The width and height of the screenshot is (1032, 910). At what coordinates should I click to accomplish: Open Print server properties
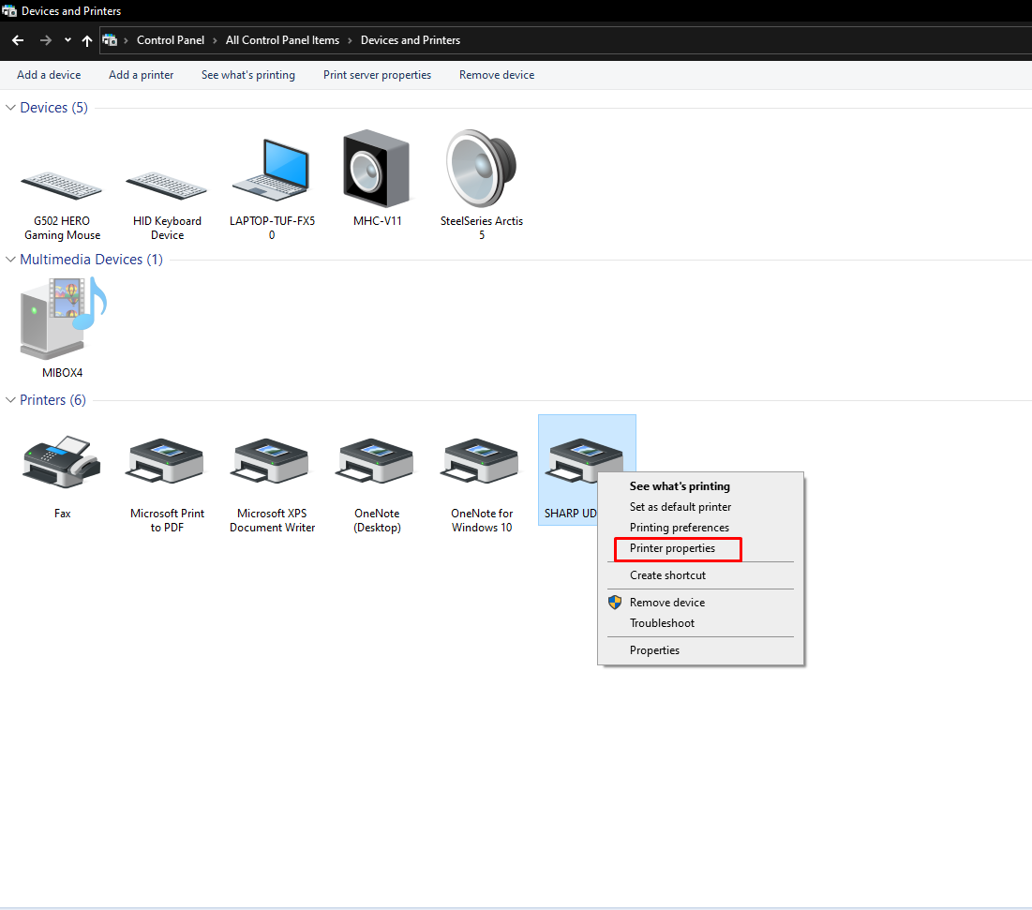click(x=377, y=74)
